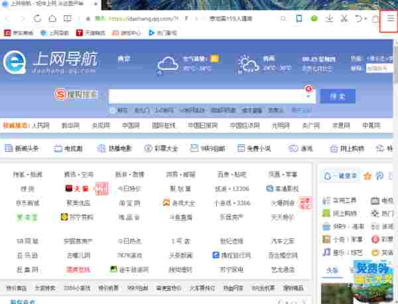This screenshot has height=304, width=398.
Task: Click the shopping bag toolbar icon
Action: coord(375,19)
